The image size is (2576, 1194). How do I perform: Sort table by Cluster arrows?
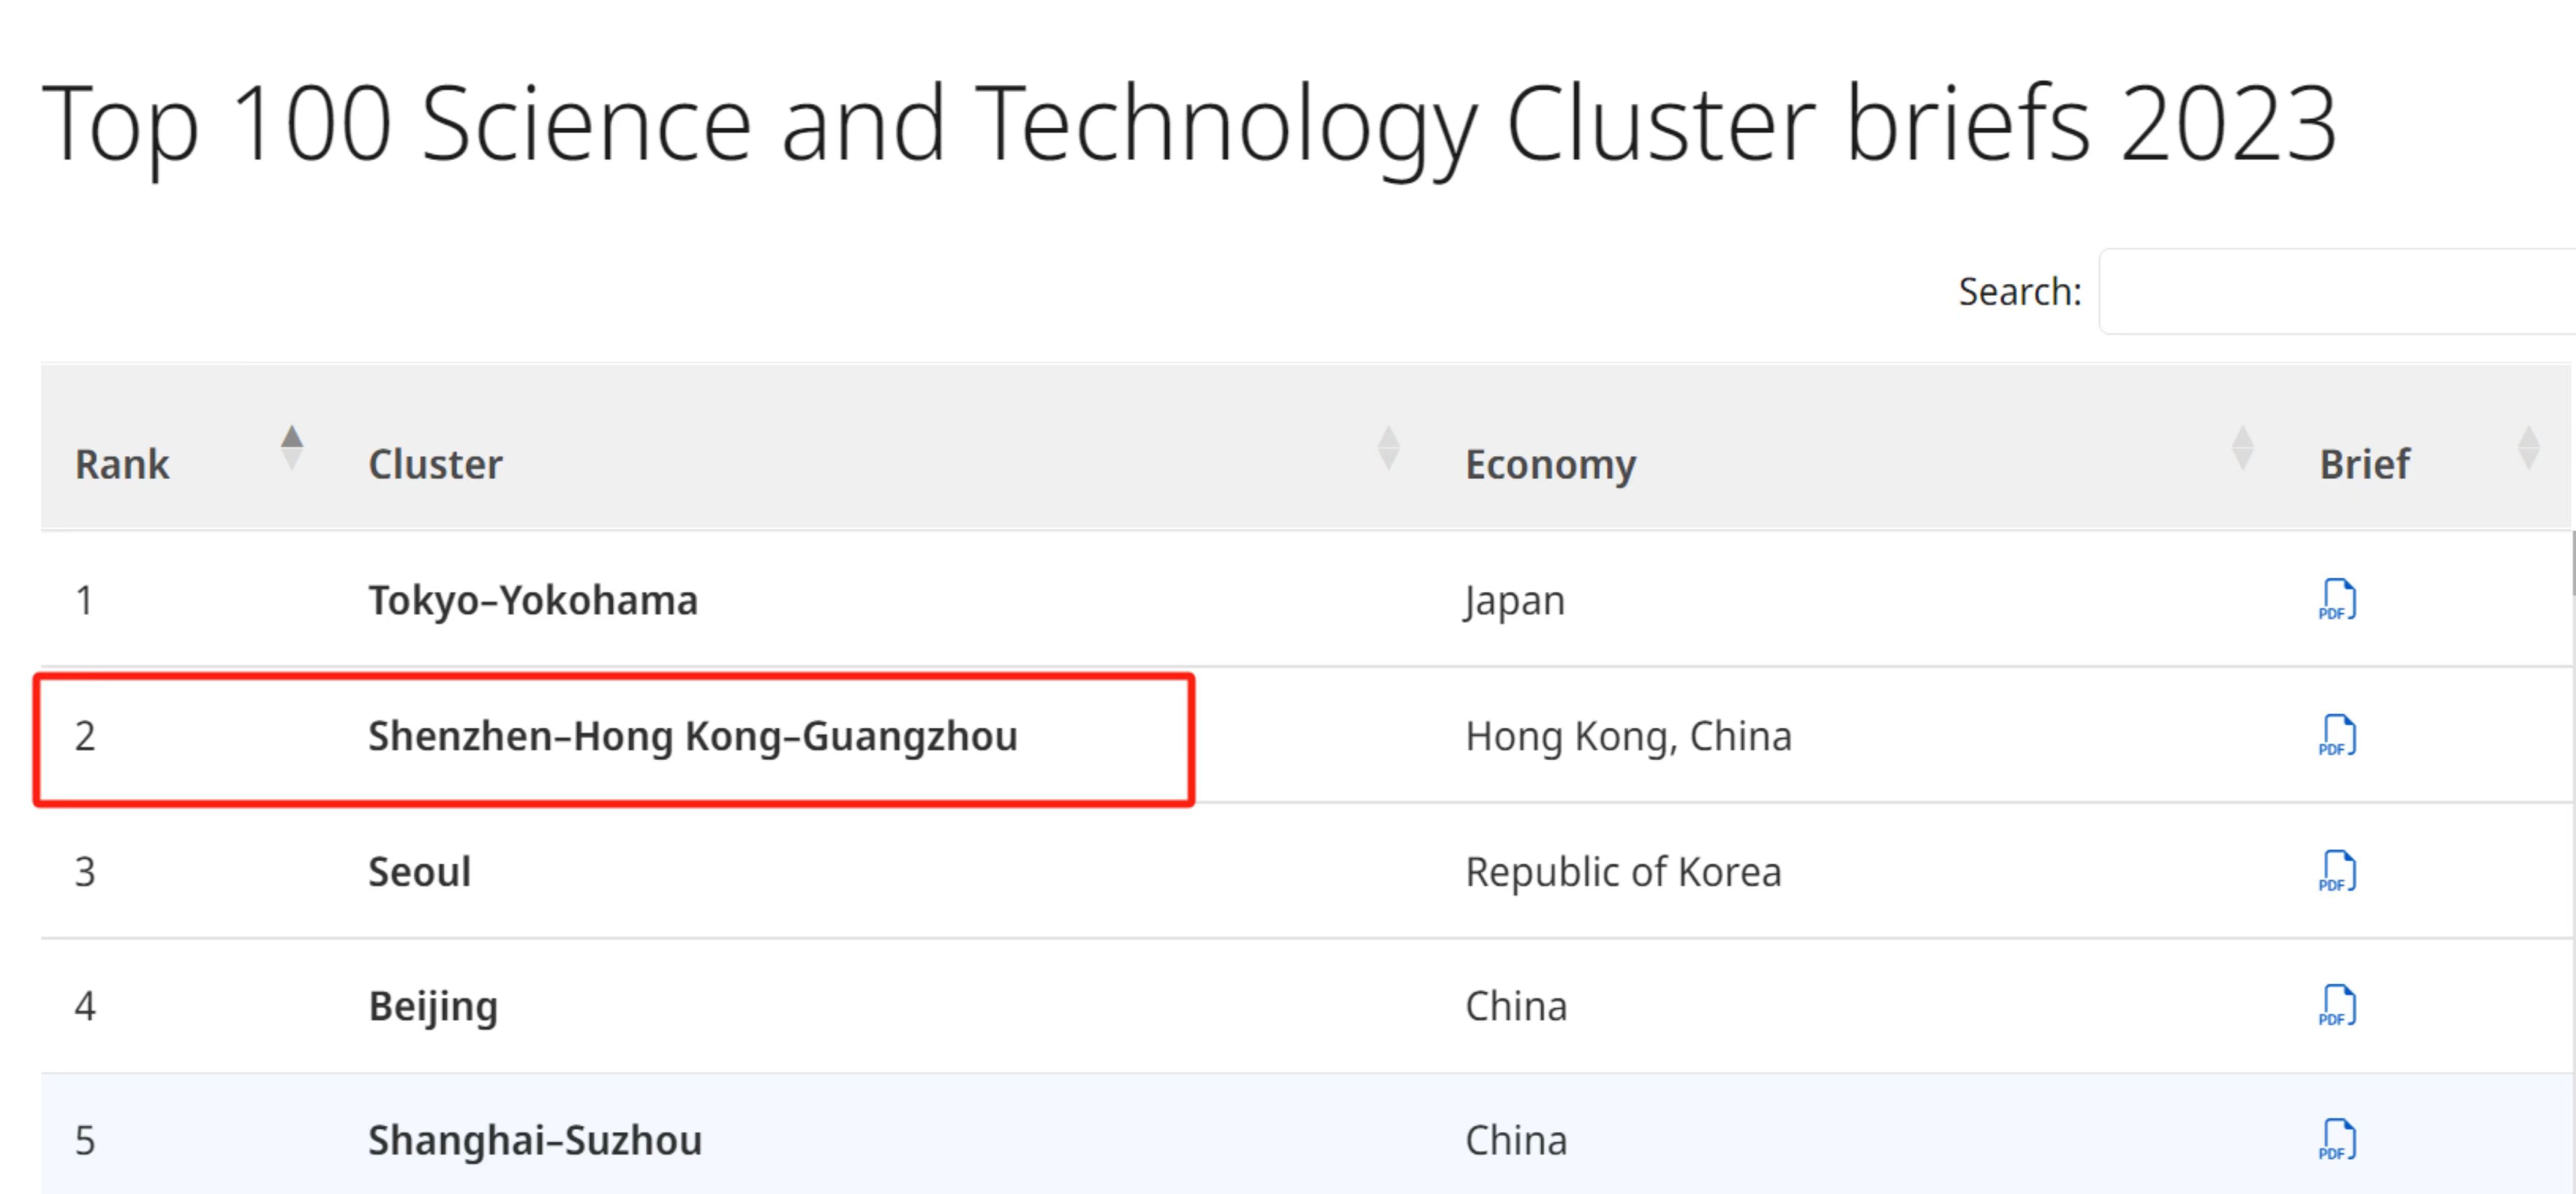[x=1388, y=447]
